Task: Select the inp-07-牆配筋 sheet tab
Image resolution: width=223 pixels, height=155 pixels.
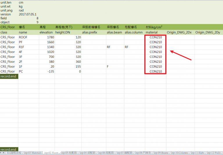Action: click(124, 153)
